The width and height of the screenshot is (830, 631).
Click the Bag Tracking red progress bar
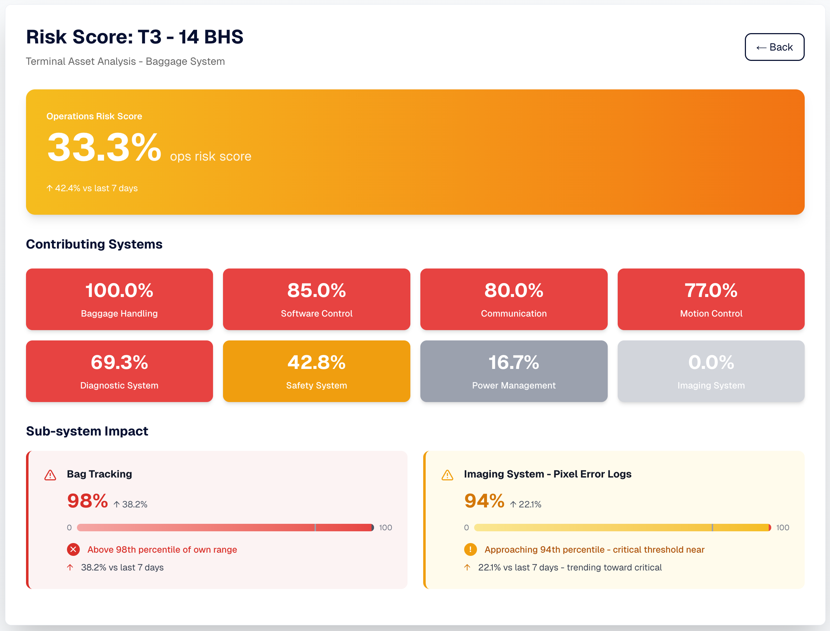coord(225,527)
